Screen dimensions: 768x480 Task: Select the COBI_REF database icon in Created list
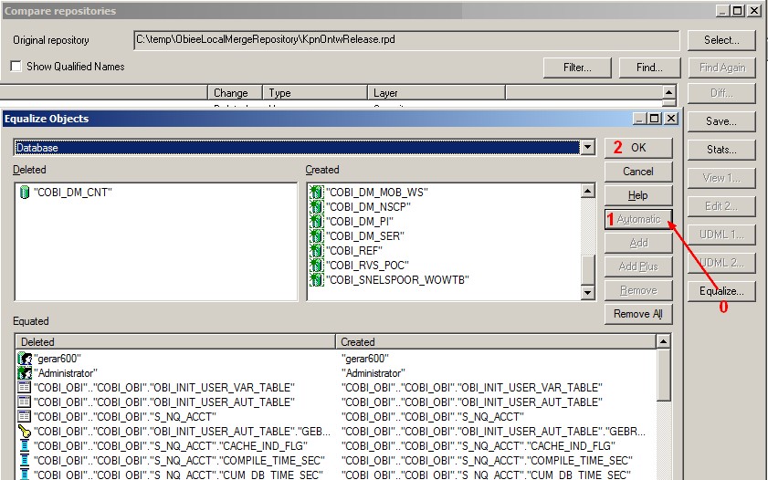[x=317, y=251]
